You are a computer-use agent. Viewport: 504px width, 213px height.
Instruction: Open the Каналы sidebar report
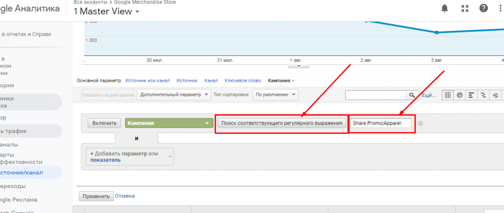9,145
